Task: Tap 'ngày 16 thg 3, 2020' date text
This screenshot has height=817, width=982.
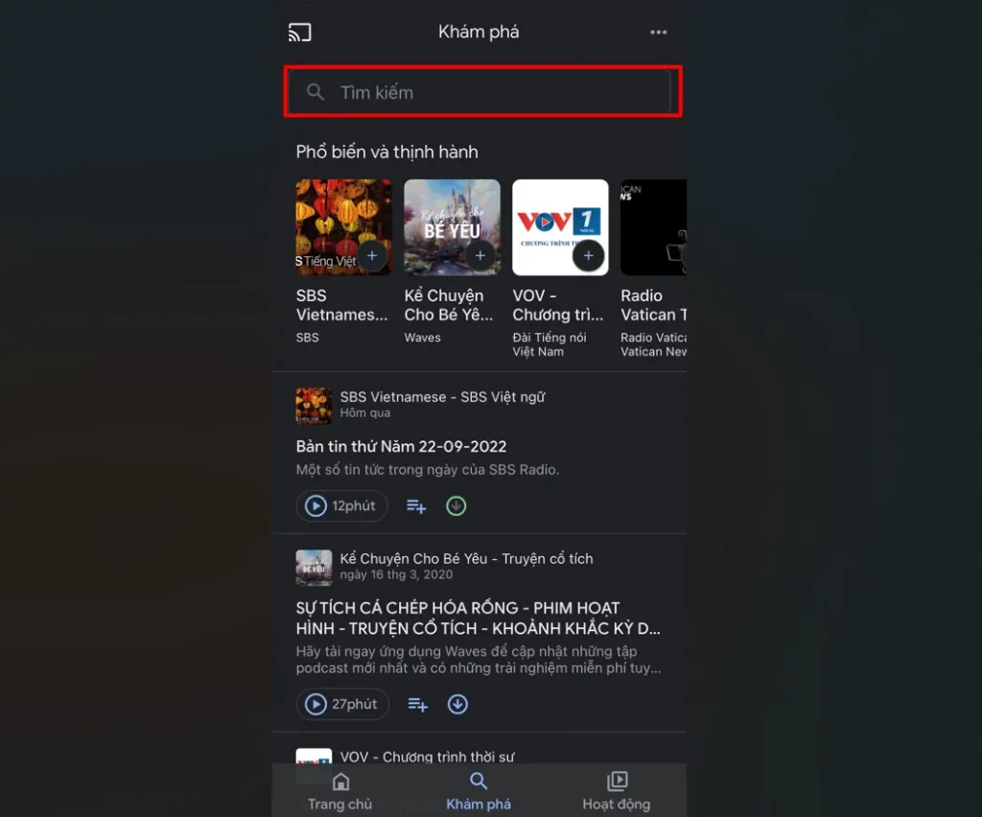Action: (396, 574)
